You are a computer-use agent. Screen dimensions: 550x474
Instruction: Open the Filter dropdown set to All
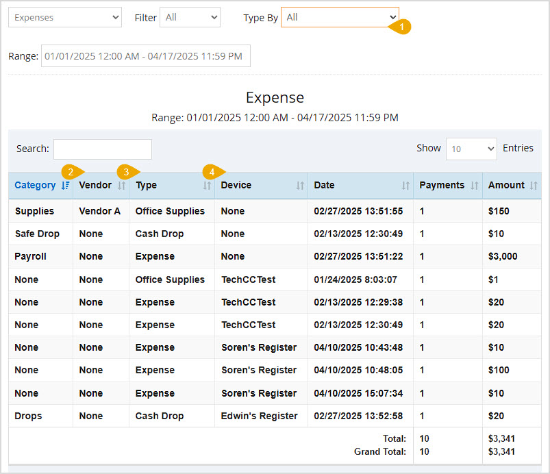click(190, 17)
